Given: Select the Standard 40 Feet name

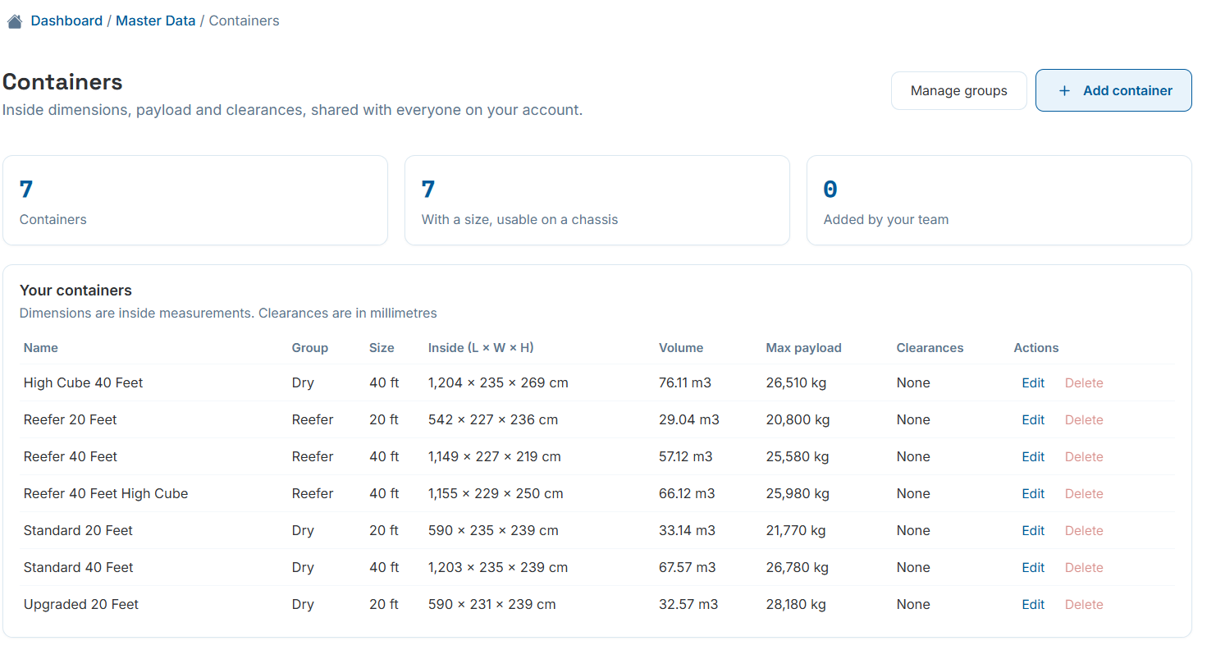Looking at the screenshot, I should coord(78,567).
